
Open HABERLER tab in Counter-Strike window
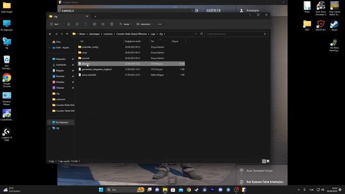point(213,11)
